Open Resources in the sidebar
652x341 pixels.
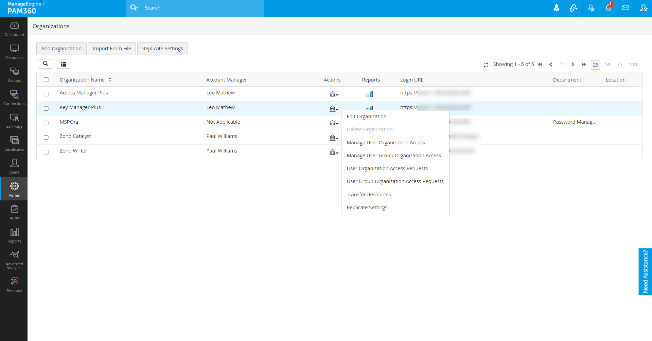[14, 52]
